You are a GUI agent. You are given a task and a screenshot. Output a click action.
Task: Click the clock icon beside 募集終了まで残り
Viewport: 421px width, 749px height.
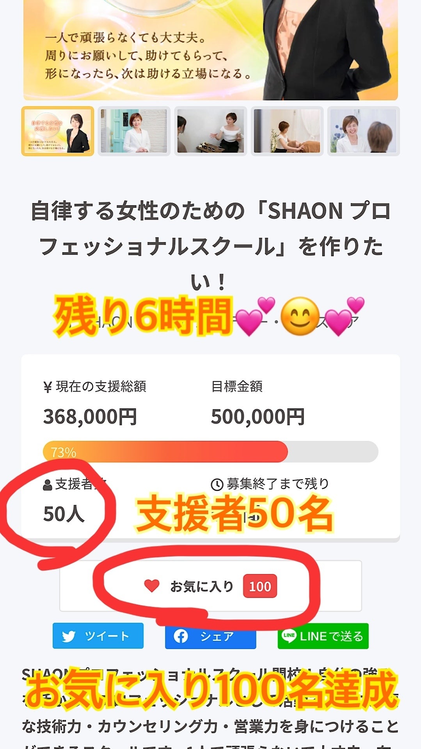click(217, 485)
